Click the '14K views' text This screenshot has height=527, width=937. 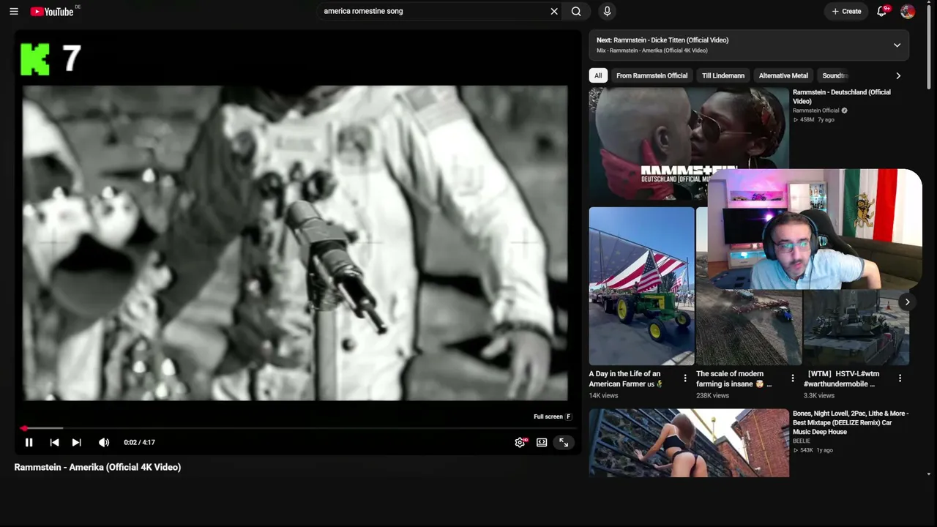click(x=604, y=395)
